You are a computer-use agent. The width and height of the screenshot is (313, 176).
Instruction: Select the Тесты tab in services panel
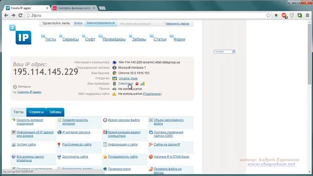click(x=19, y=112)
